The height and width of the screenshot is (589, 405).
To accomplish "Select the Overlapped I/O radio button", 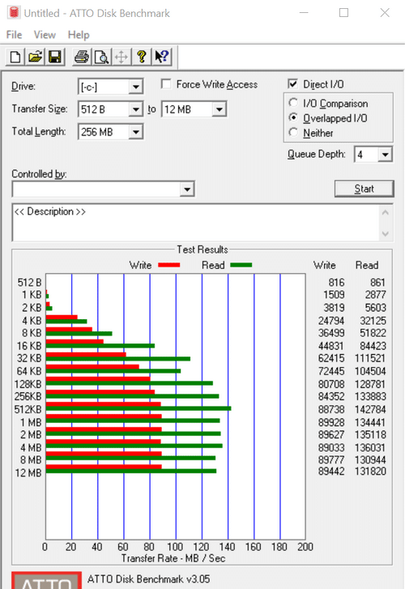I will click(293, 117).
